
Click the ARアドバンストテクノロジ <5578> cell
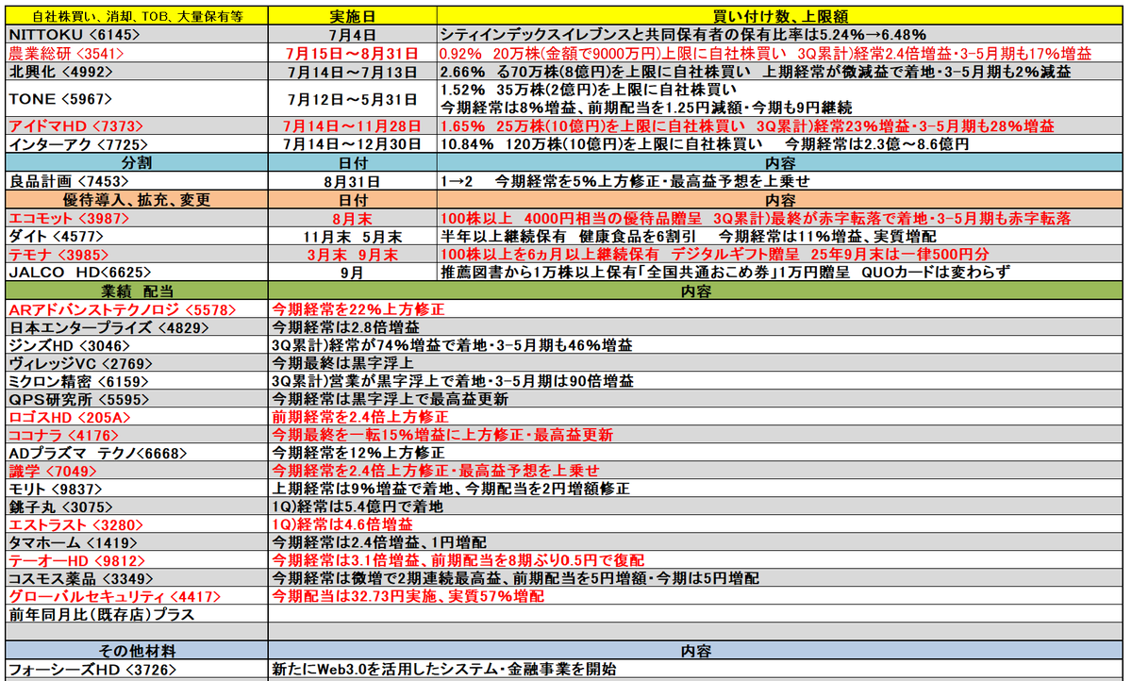[136, 309]
